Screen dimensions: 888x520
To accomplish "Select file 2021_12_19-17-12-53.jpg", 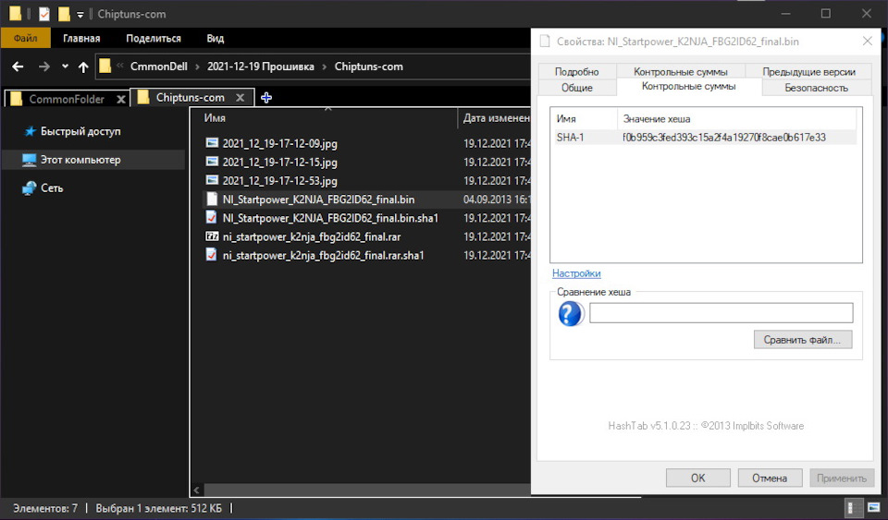I will click(279, 181).
